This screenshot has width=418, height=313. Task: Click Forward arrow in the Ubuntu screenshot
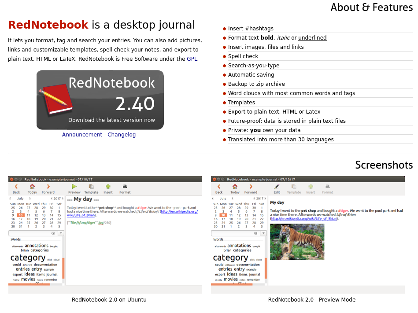pyautogui.click(x=48, y=187)
